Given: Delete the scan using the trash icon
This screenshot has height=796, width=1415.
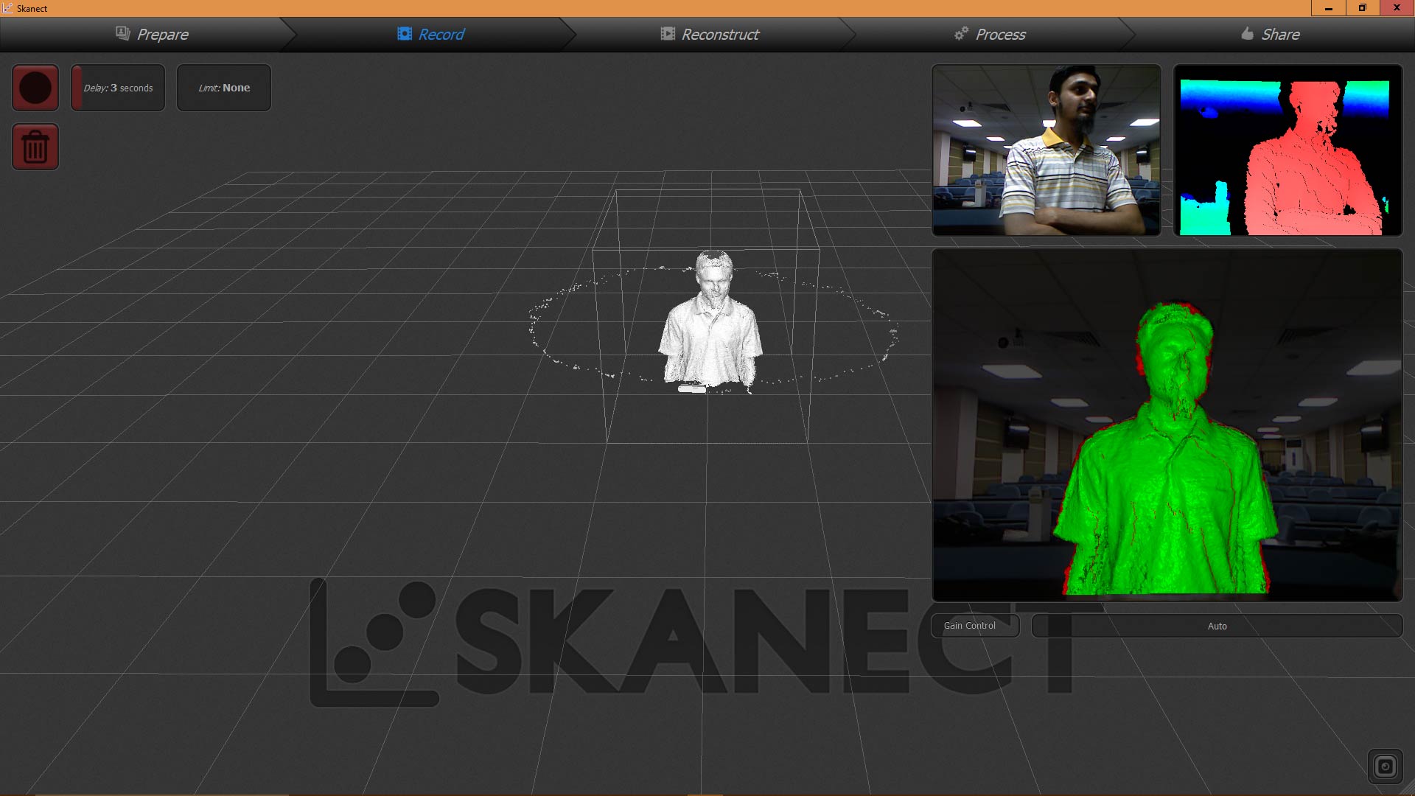Looking at the screenshot, I should [x=35, y=147].
